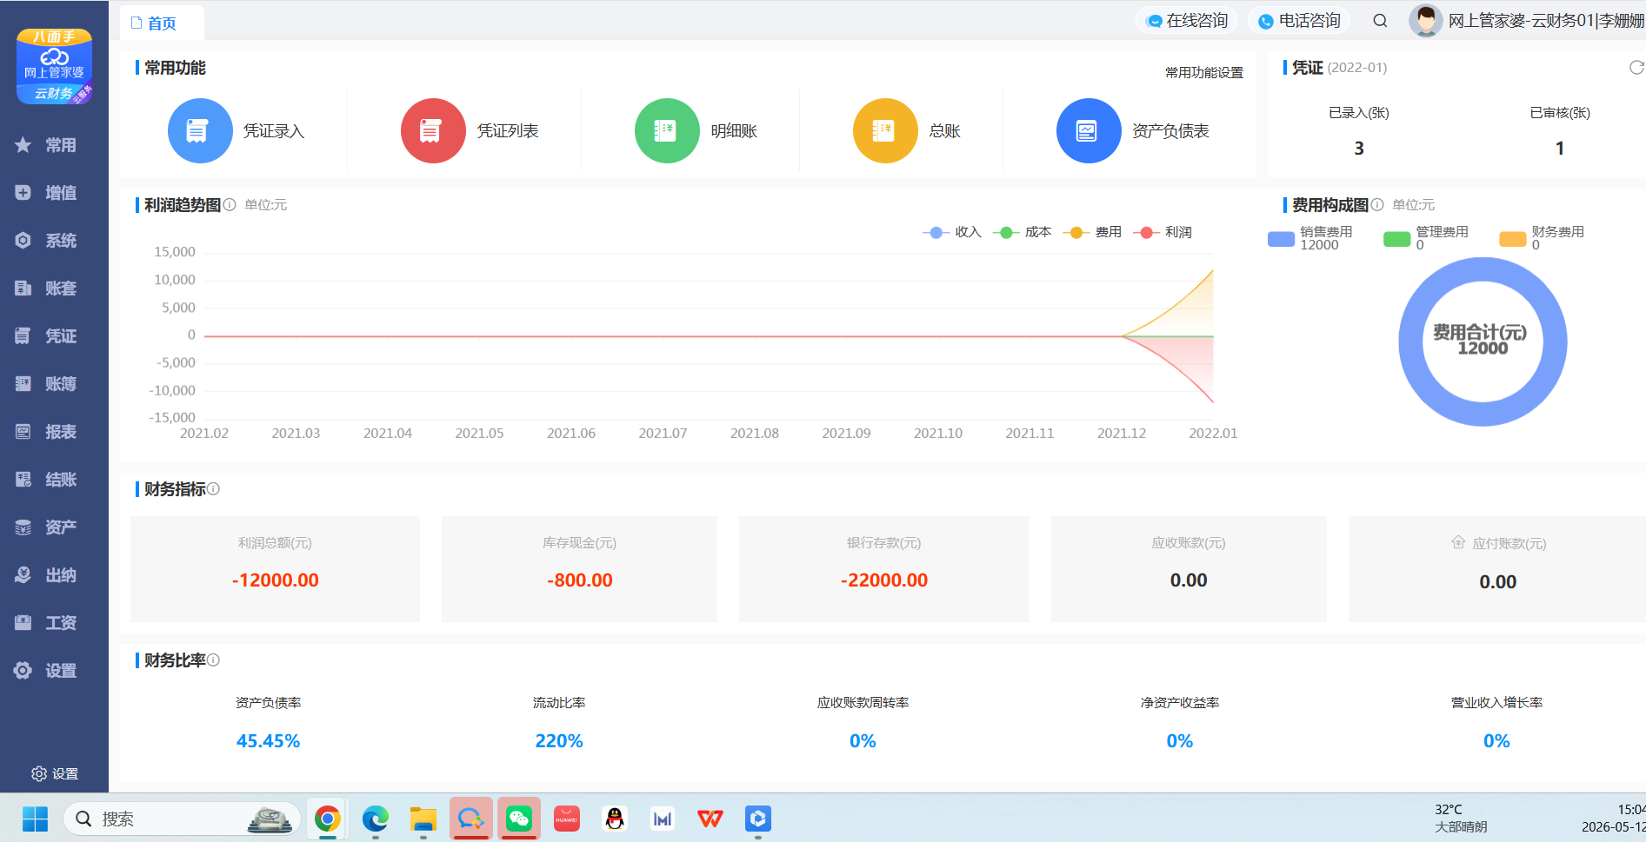Click the info icon beside 费用构成图
This screenshot has width=1646, height=842.
coord(1377,205)
